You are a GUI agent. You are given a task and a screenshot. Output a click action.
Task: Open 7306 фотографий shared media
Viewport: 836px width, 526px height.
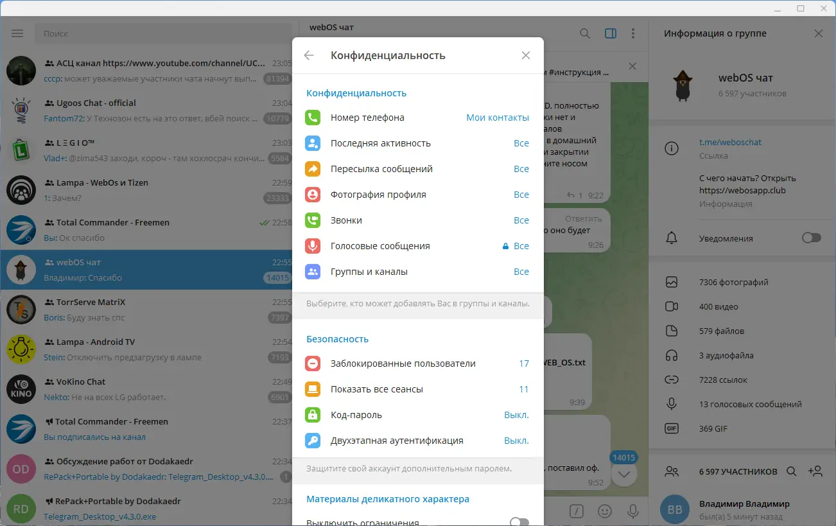(742, 282)
